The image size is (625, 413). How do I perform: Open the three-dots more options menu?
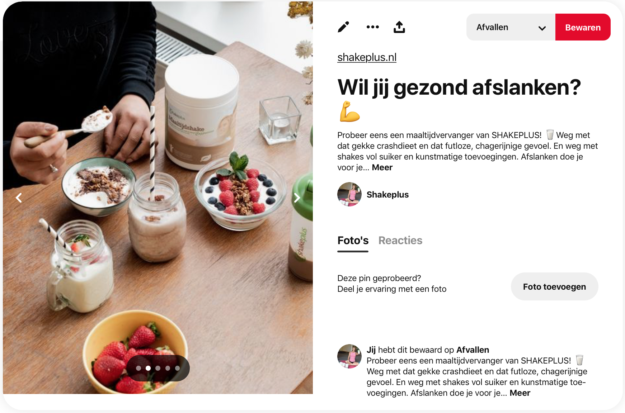373,27
